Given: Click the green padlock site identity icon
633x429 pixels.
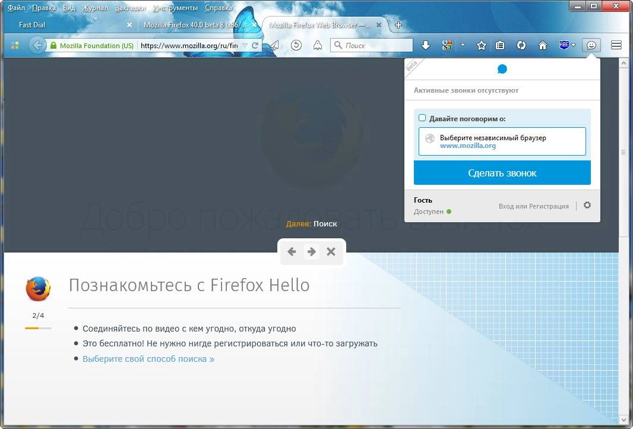Looking at the screenshot, I should pyautogui.click(x=53, y=45).
